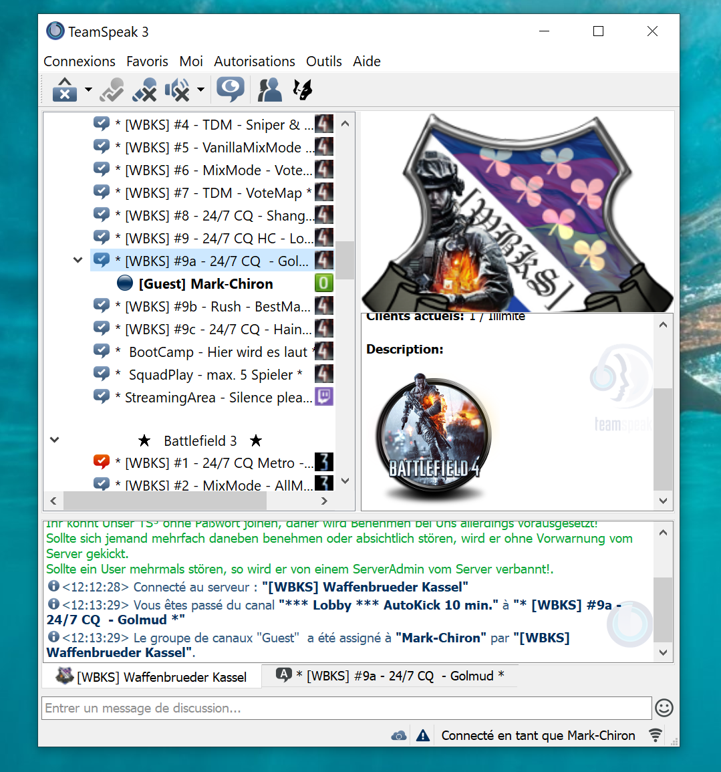721x772 pixels.
Task: Open the dropdown arrow next to away button
Action: [x=88, y=90]
